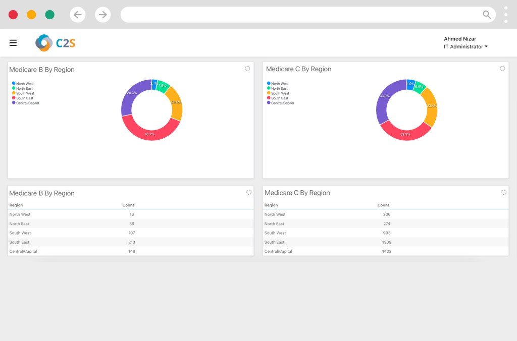
Task: Click the Ahmed Nizar user name
Action: pos(459,39)
